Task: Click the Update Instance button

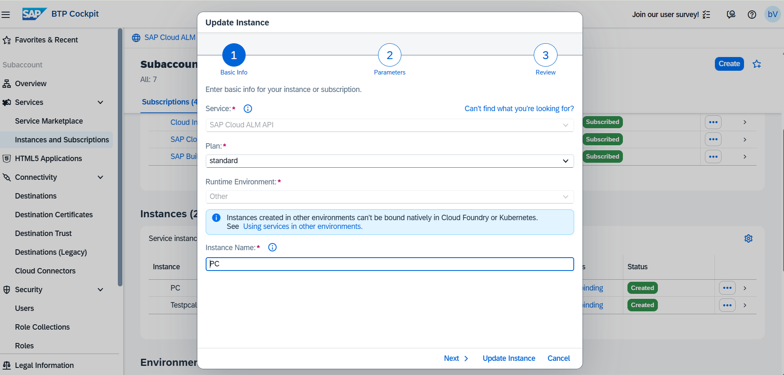Action: pyautogui.click(x=508, y=358)
